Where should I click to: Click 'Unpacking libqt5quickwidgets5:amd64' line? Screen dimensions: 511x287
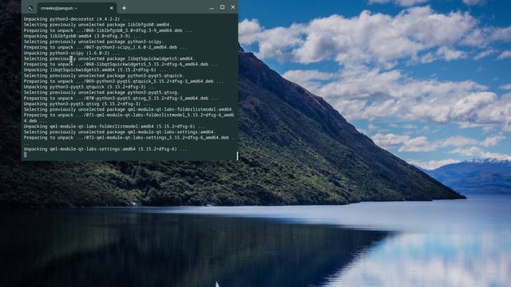pos(94,70)
